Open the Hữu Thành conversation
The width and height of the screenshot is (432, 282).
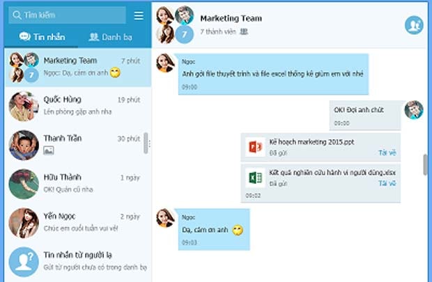[78, 184]
